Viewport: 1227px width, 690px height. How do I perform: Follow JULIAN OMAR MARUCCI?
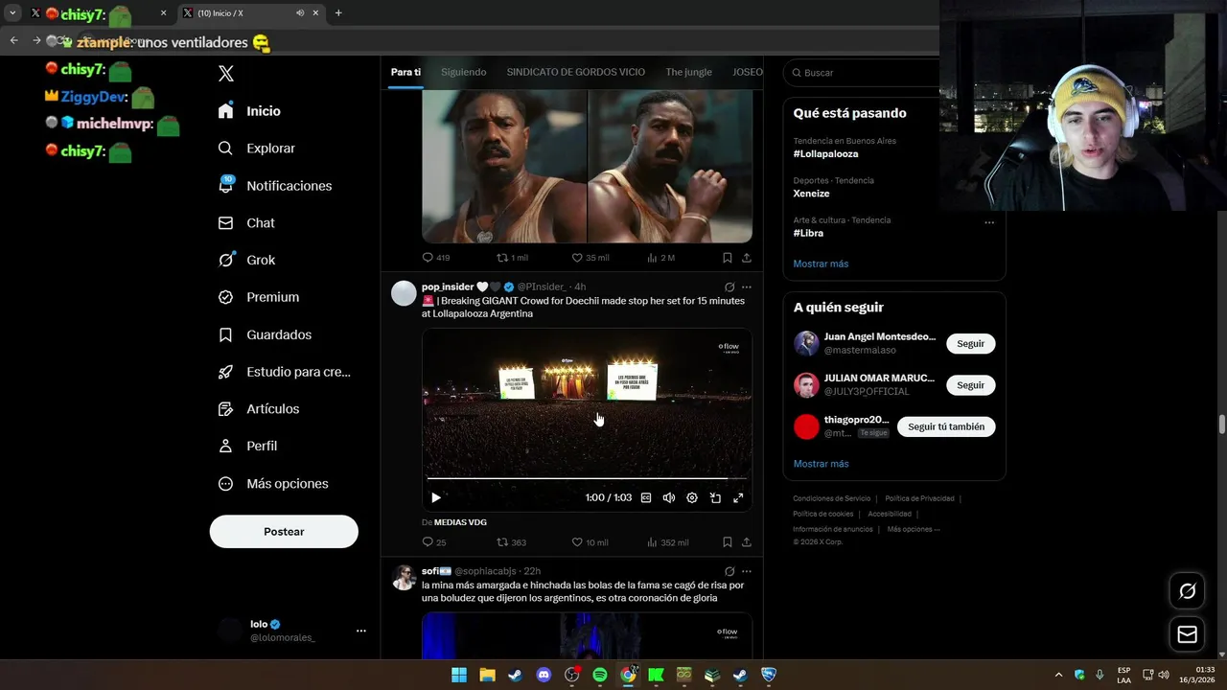point(970,385)
